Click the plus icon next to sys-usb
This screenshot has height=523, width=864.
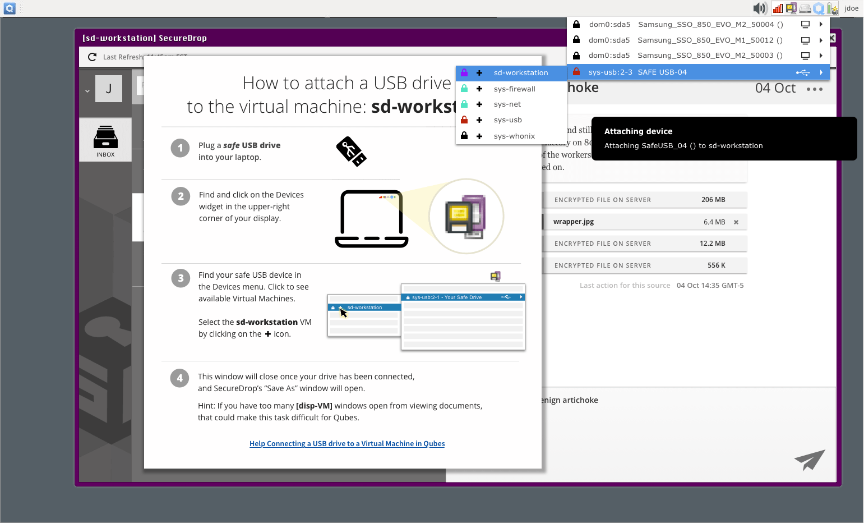click(x=479, y=120)
